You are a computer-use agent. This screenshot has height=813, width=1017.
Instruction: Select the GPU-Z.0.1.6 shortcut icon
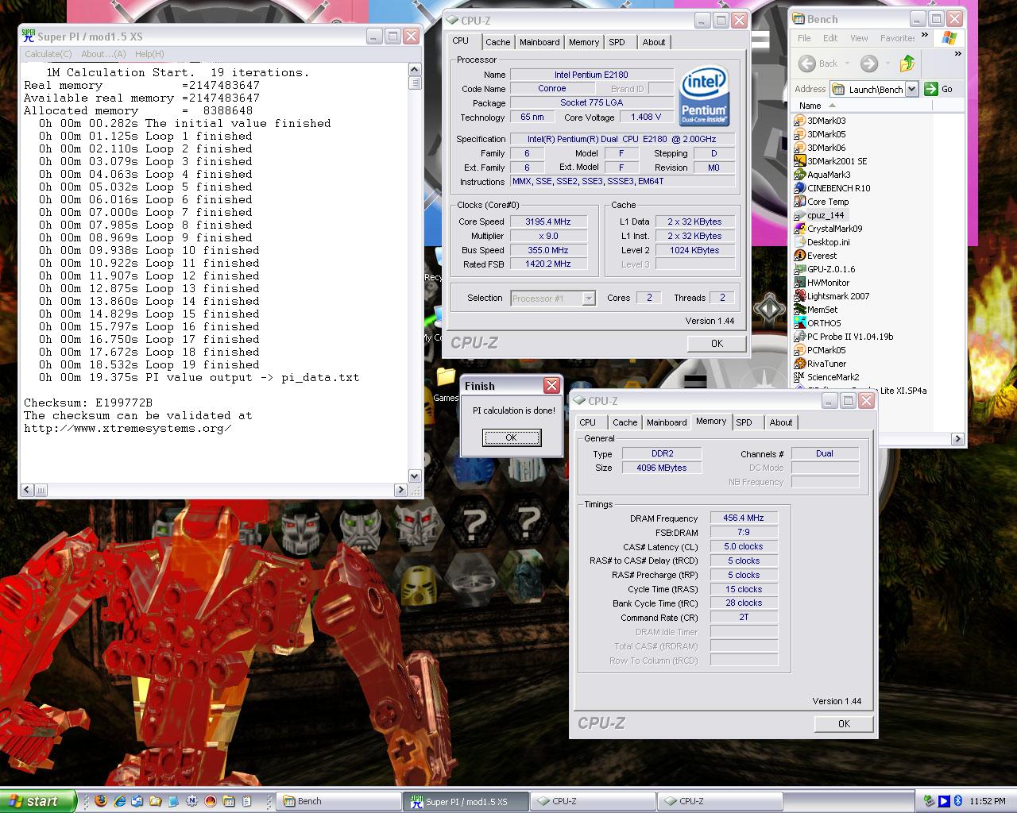click(800, 269)
